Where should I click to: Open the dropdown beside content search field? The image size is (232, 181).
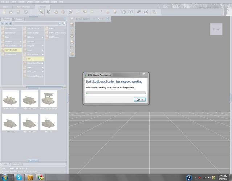click(60, 24)
